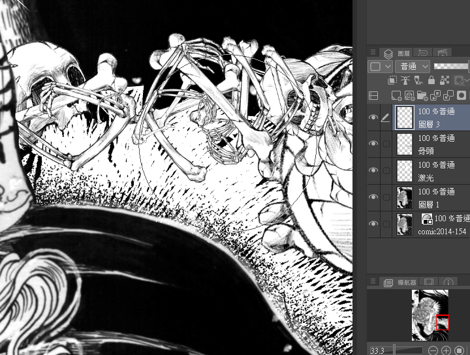
Task: Transfer to lower layer icon
Action: [x=435, y=96]
